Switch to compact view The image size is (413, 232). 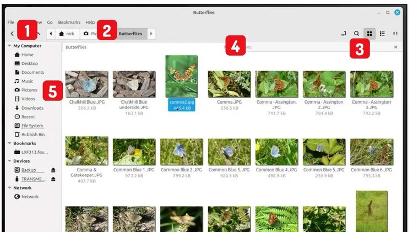pyautogui.click(x=395, y=34)
